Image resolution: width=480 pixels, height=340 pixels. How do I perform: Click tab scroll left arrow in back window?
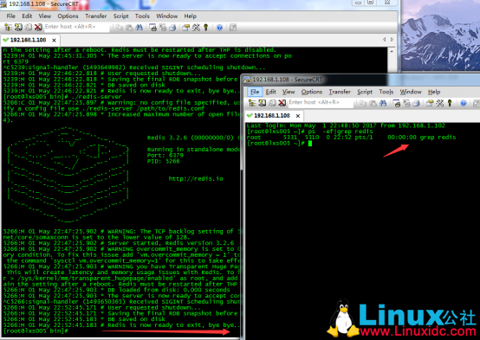click(x=385, y=40)
